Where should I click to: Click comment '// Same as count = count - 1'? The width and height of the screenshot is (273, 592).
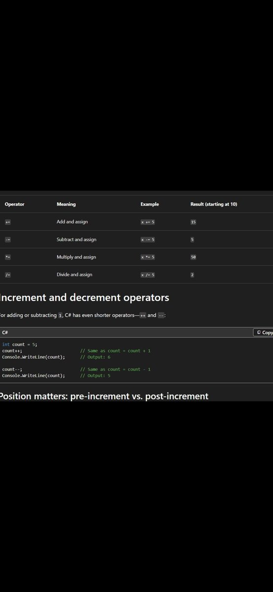(115, 369)
